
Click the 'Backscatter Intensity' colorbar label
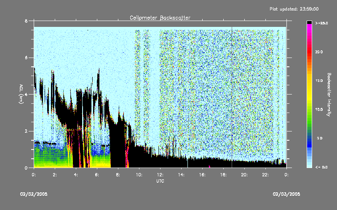point(329,94)
